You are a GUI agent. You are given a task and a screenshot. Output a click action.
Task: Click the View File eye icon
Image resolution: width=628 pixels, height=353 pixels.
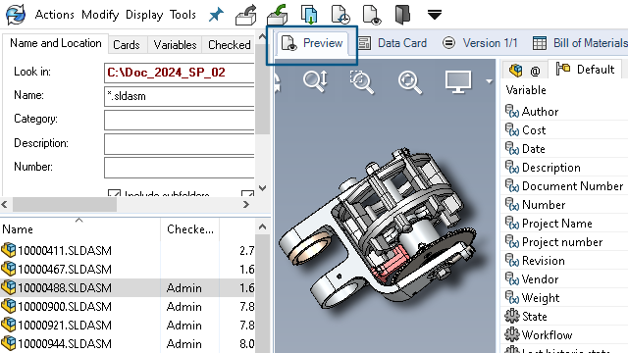click(x=372, y=15)
